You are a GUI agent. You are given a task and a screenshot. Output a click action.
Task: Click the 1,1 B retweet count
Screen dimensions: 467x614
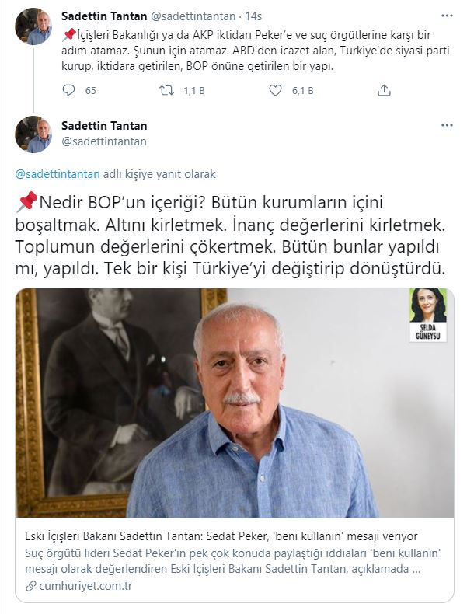[x=194, y=91]
